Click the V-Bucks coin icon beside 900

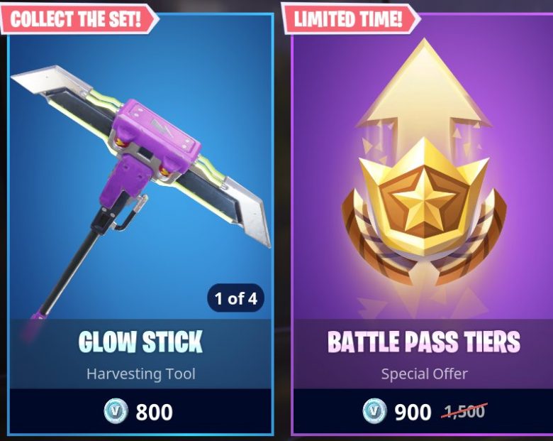click(374, 410)
